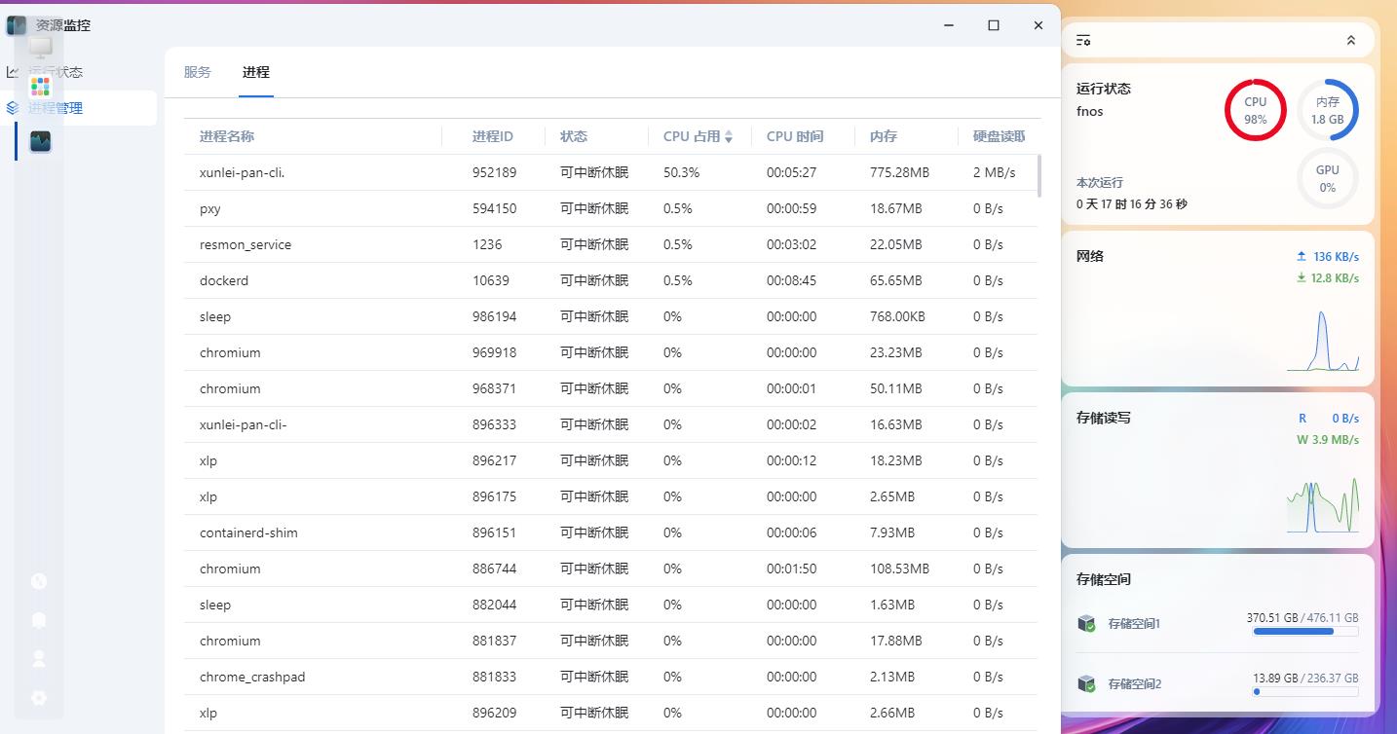
Task: Click the 存储空间1 disk icon
Action: click(1086, 623)
